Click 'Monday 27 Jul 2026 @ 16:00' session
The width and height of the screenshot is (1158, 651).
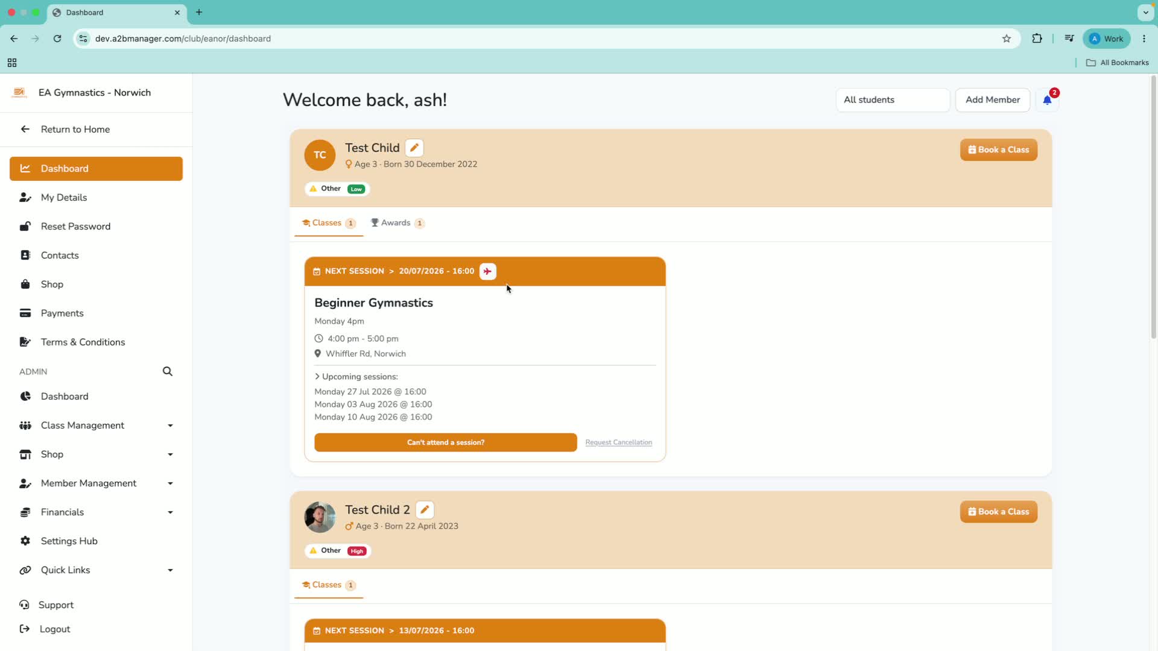[370, 392]
